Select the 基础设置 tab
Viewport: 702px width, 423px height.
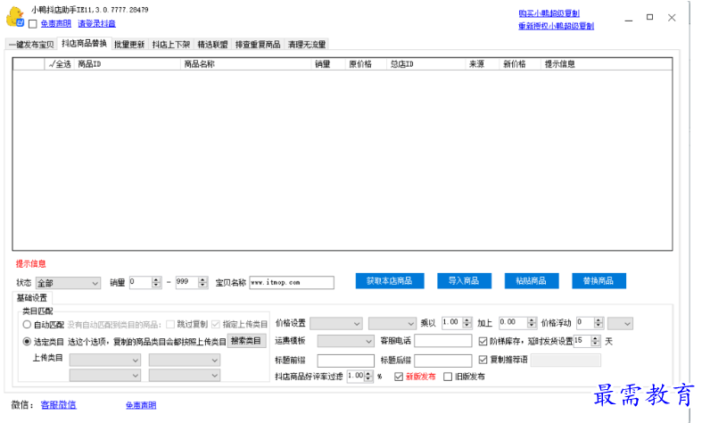click(32, 298)
